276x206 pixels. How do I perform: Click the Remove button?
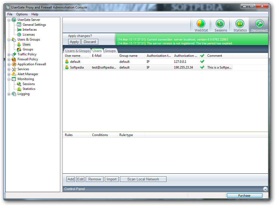pyautogui.click(x=95, y=179)
